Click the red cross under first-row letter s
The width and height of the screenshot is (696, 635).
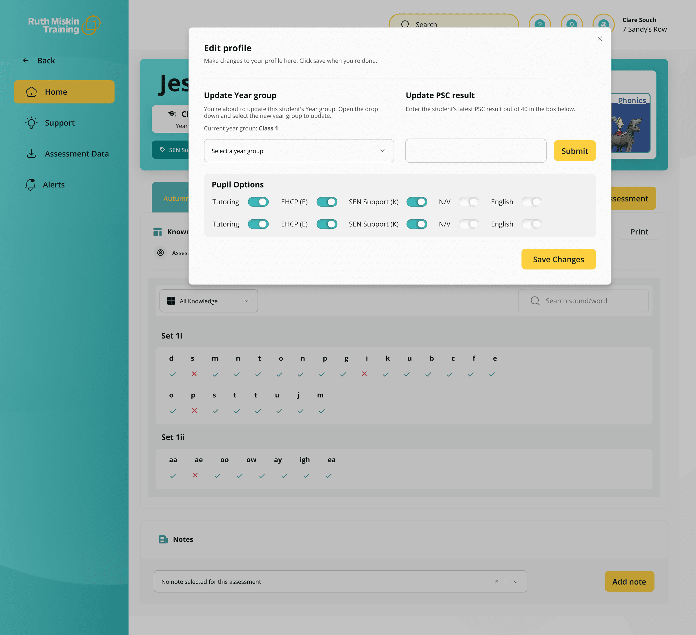194,374
